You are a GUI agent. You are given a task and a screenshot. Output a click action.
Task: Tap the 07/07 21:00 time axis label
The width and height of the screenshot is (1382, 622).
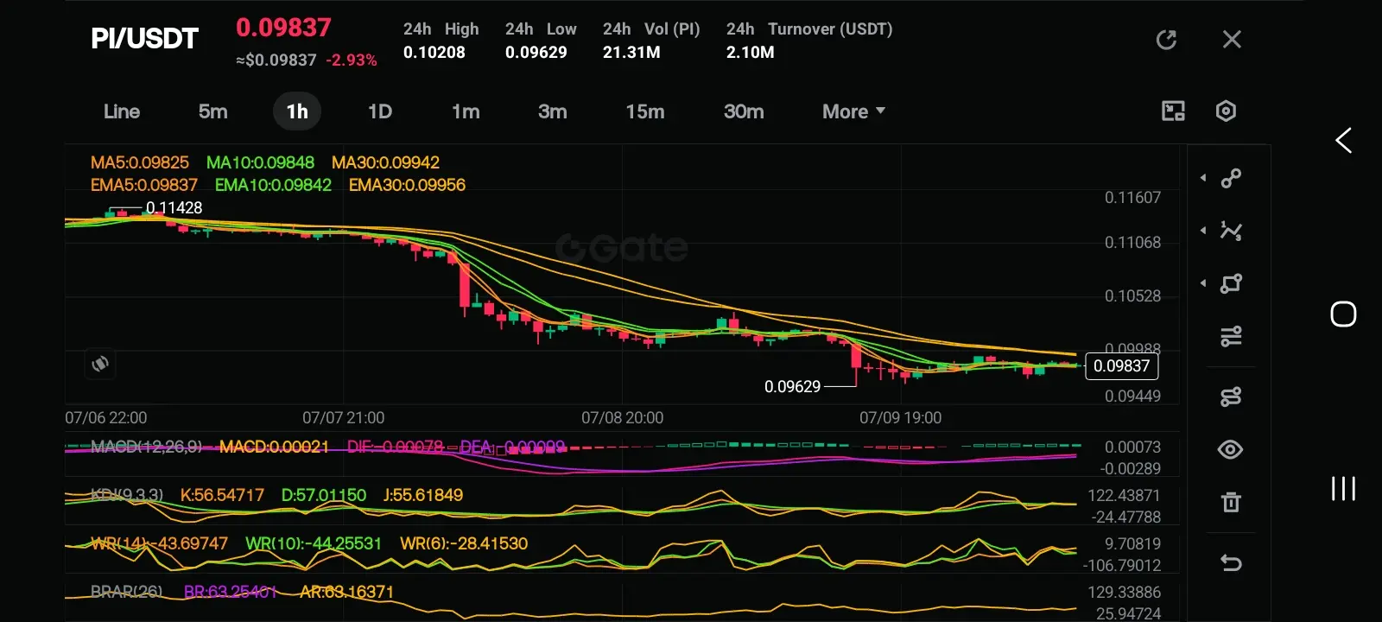click(x=343, y=418)
